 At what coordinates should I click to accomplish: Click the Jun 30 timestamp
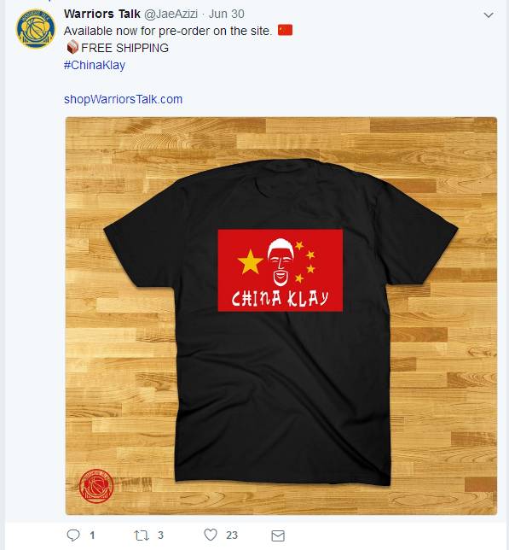(227, 14)
